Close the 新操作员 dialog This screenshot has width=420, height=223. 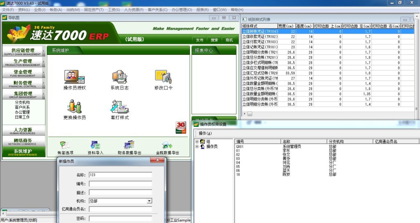click(157, 160)
